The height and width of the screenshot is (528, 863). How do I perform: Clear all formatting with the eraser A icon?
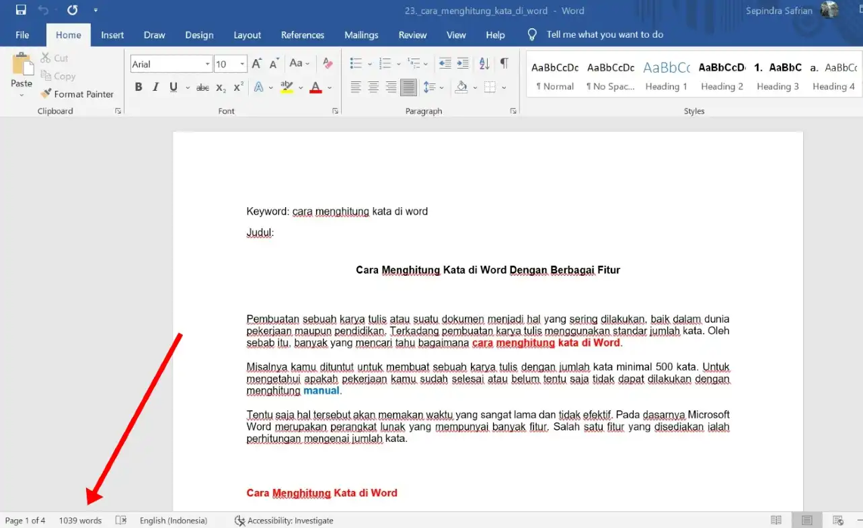328,63
